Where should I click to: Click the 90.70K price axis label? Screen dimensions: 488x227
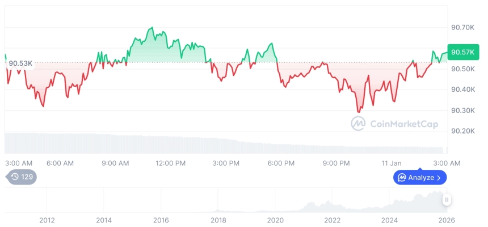[462, 27]
